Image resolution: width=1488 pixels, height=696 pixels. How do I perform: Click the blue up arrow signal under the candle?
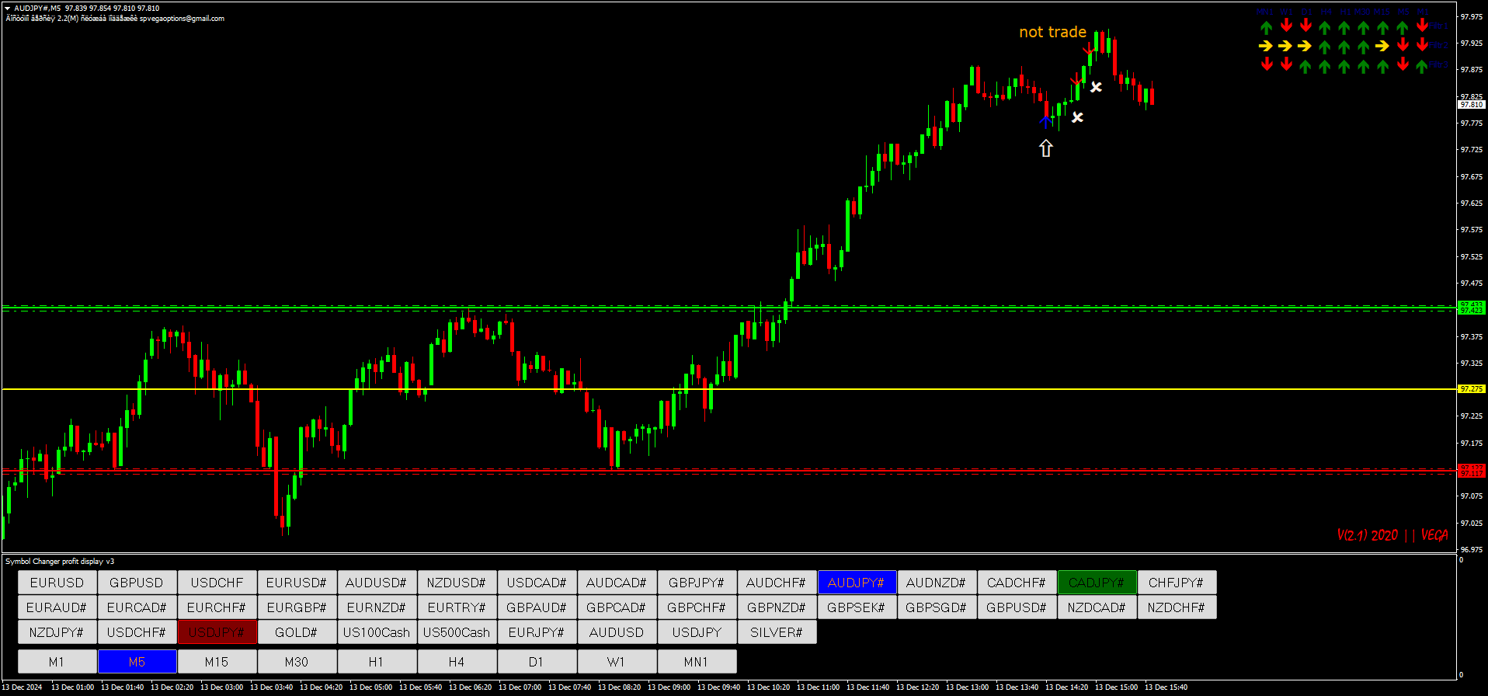coord(1046,121)
